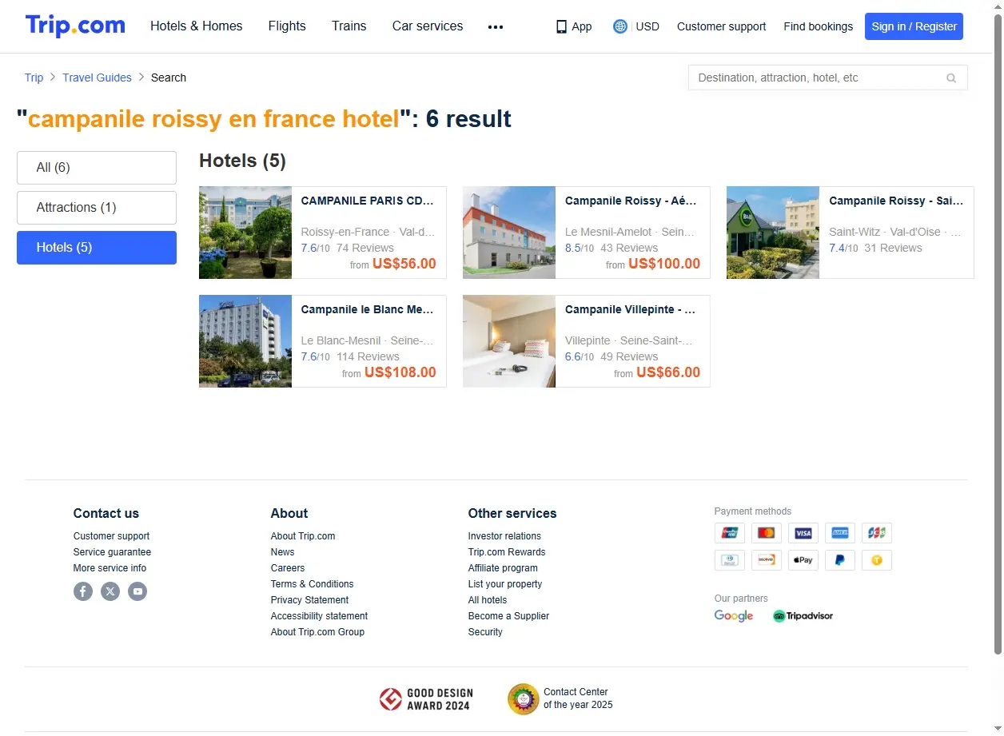Open Privacy Statement link
1004x736 pixels.
pos(309,600)
